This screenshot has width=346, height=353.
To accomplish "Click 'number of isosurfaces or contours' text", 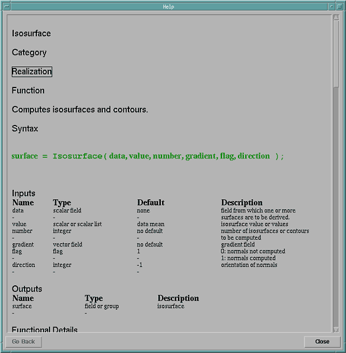I will coord(265,231).
